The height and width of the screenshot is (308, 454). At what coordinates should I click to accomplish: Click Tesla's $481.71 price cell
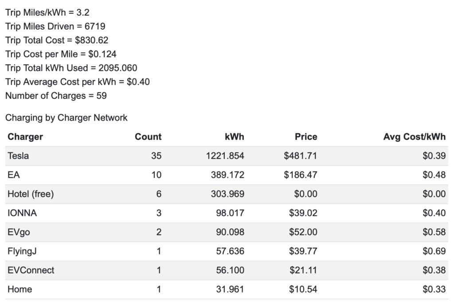300,156
